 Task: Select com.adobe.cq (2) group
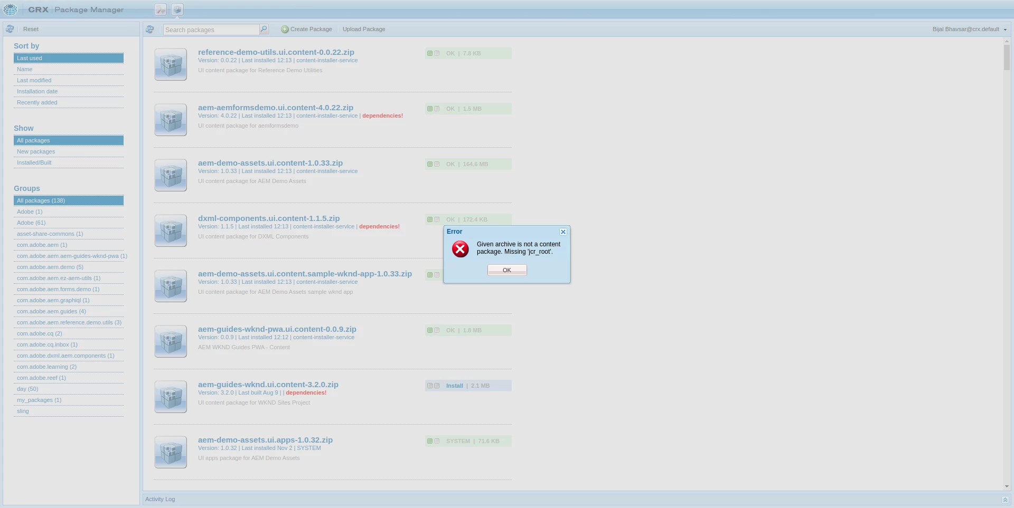[69, 333]
